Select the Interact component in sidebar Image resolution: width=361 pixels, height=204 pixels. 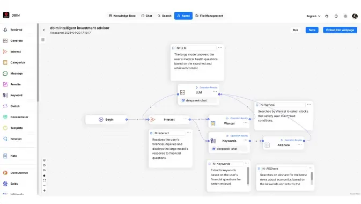(16, 52)
